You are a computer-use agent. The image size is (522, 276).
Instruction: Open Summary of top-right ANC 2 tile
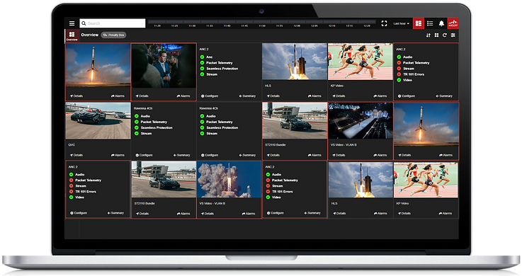coord(444,96)
